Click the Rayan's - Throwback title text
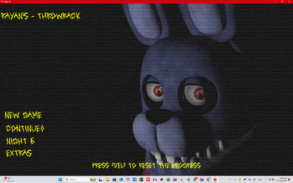Viewport: 293px width, 183px height. pos(41,16)
